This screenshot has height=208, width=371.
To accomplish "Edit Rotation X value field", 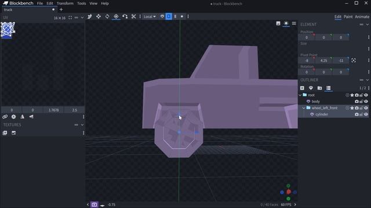I will coord(307,72).
